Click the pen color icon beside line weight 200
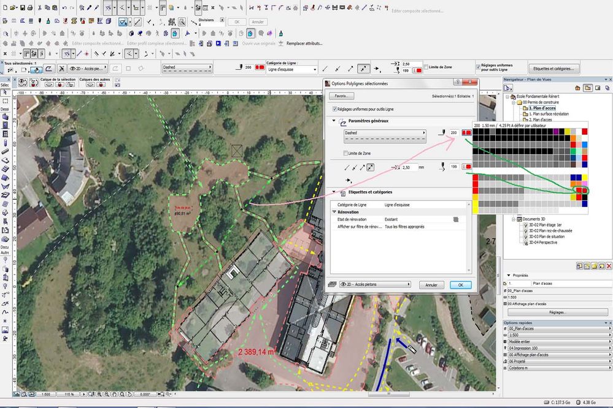Screen dimensions: 613x408 pyautogui.click(x=467, y=134)
